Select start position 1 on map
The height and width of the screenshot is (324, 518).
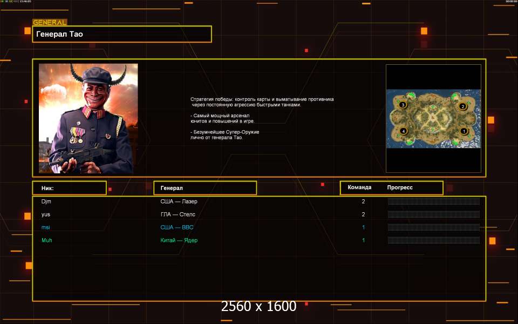point(464,131)
